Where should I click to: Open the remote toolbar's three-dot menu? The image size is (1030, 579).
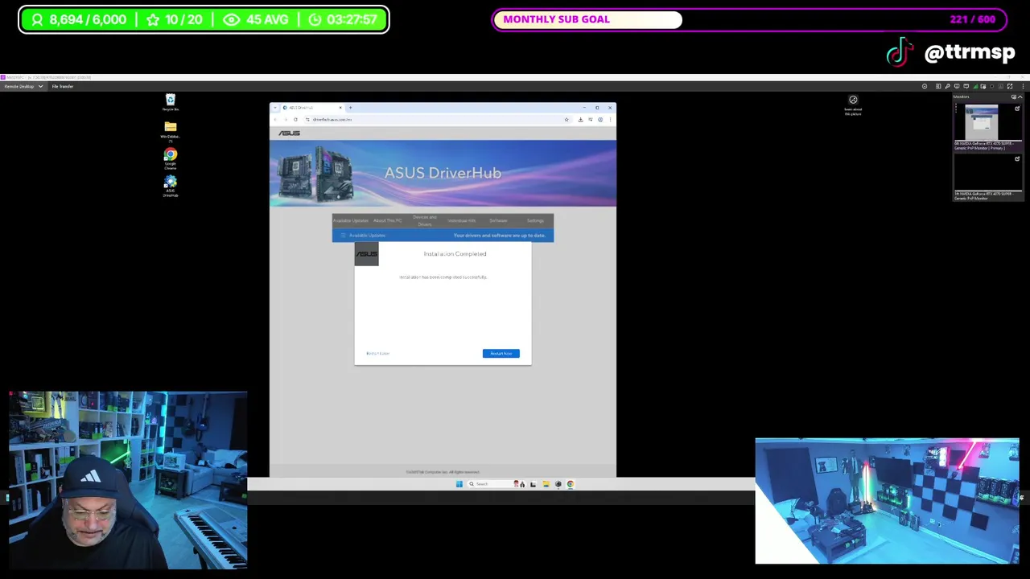[x=1024, y=86]
